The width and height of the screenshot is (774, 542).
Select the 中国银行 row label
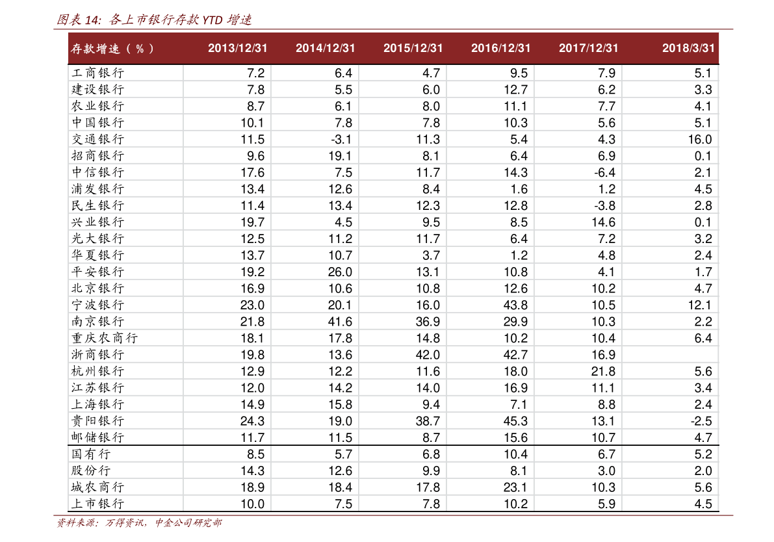coord(97,122)
